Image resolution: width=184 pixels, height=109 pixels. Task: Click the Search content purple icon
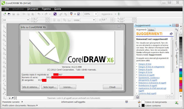(x=55, y=14)
